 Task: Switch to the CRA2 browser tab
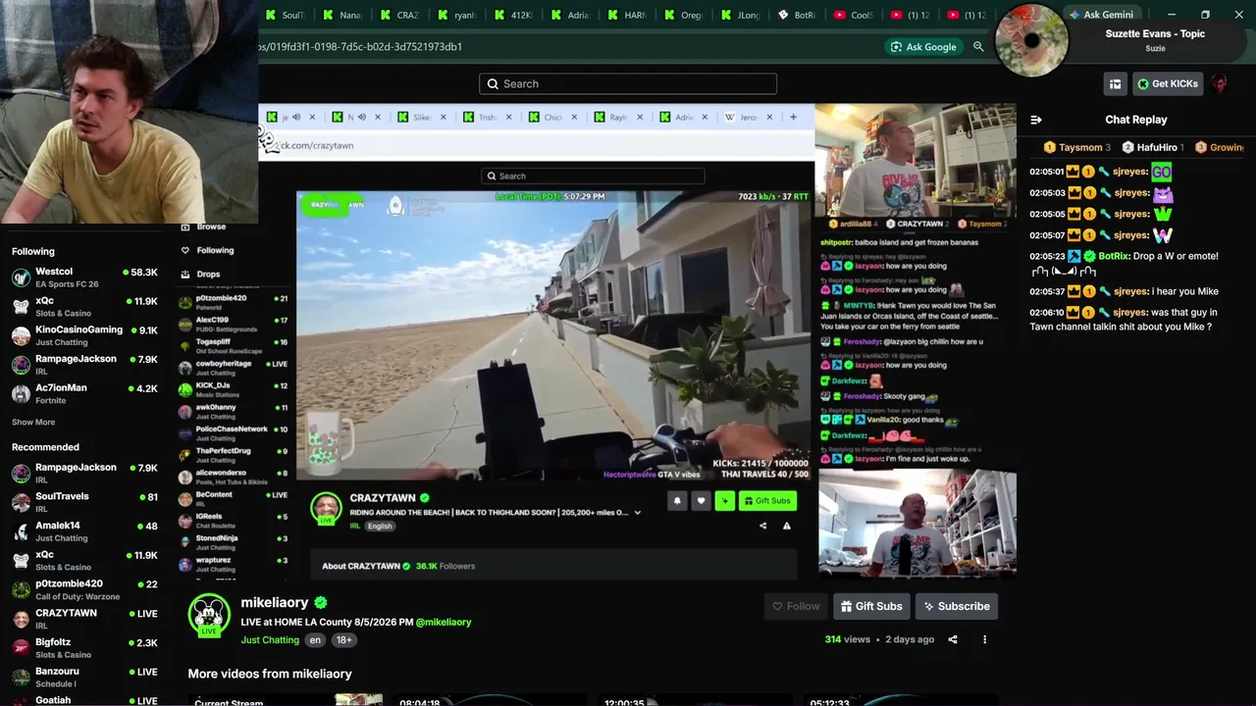tap(400, 15)
